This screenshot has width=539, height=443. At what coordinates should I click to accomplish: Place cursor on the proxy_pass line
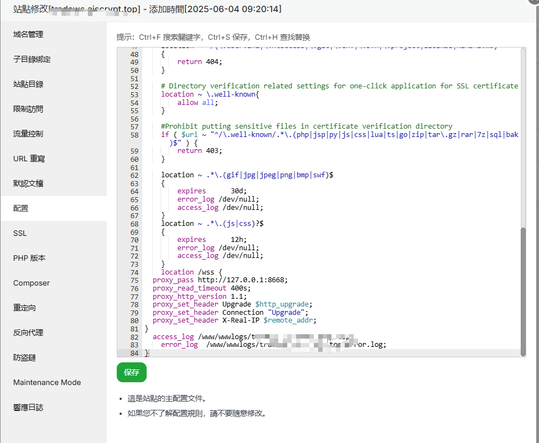tap(221, 280)
